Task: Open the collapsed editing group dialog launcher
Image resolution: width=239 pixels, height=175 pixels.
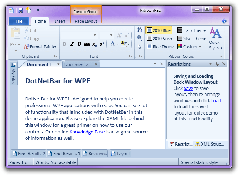Action: point(141,56)
